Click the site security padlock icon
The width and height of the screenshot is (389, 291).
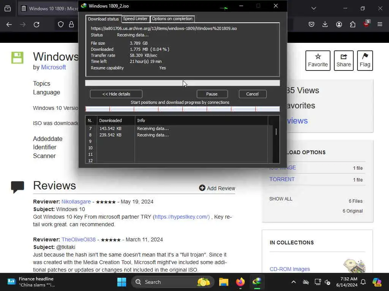click(x=71, y=24)
